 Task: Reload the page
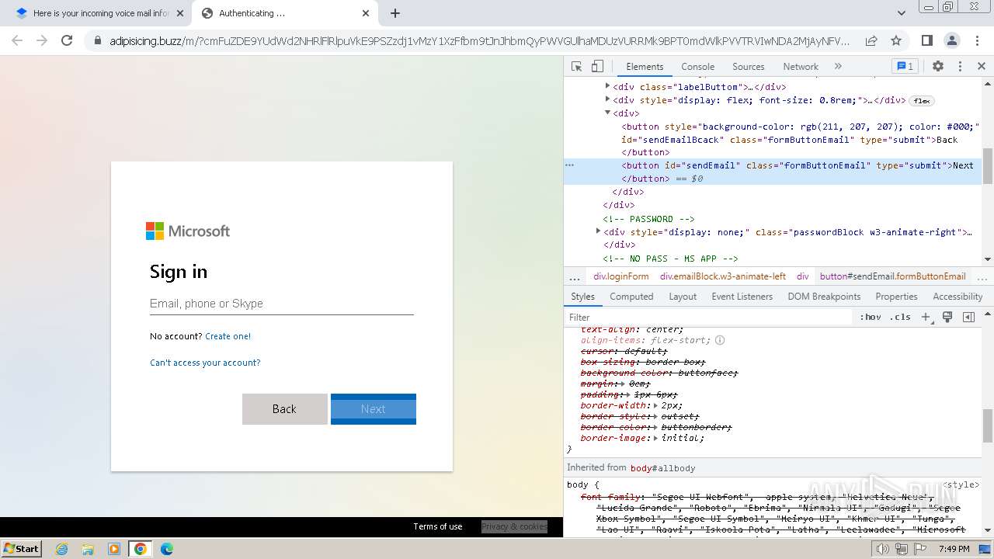[67, 40]
